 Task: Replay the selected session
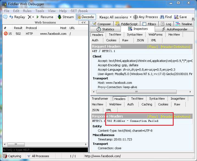click(x=17, y=17)
